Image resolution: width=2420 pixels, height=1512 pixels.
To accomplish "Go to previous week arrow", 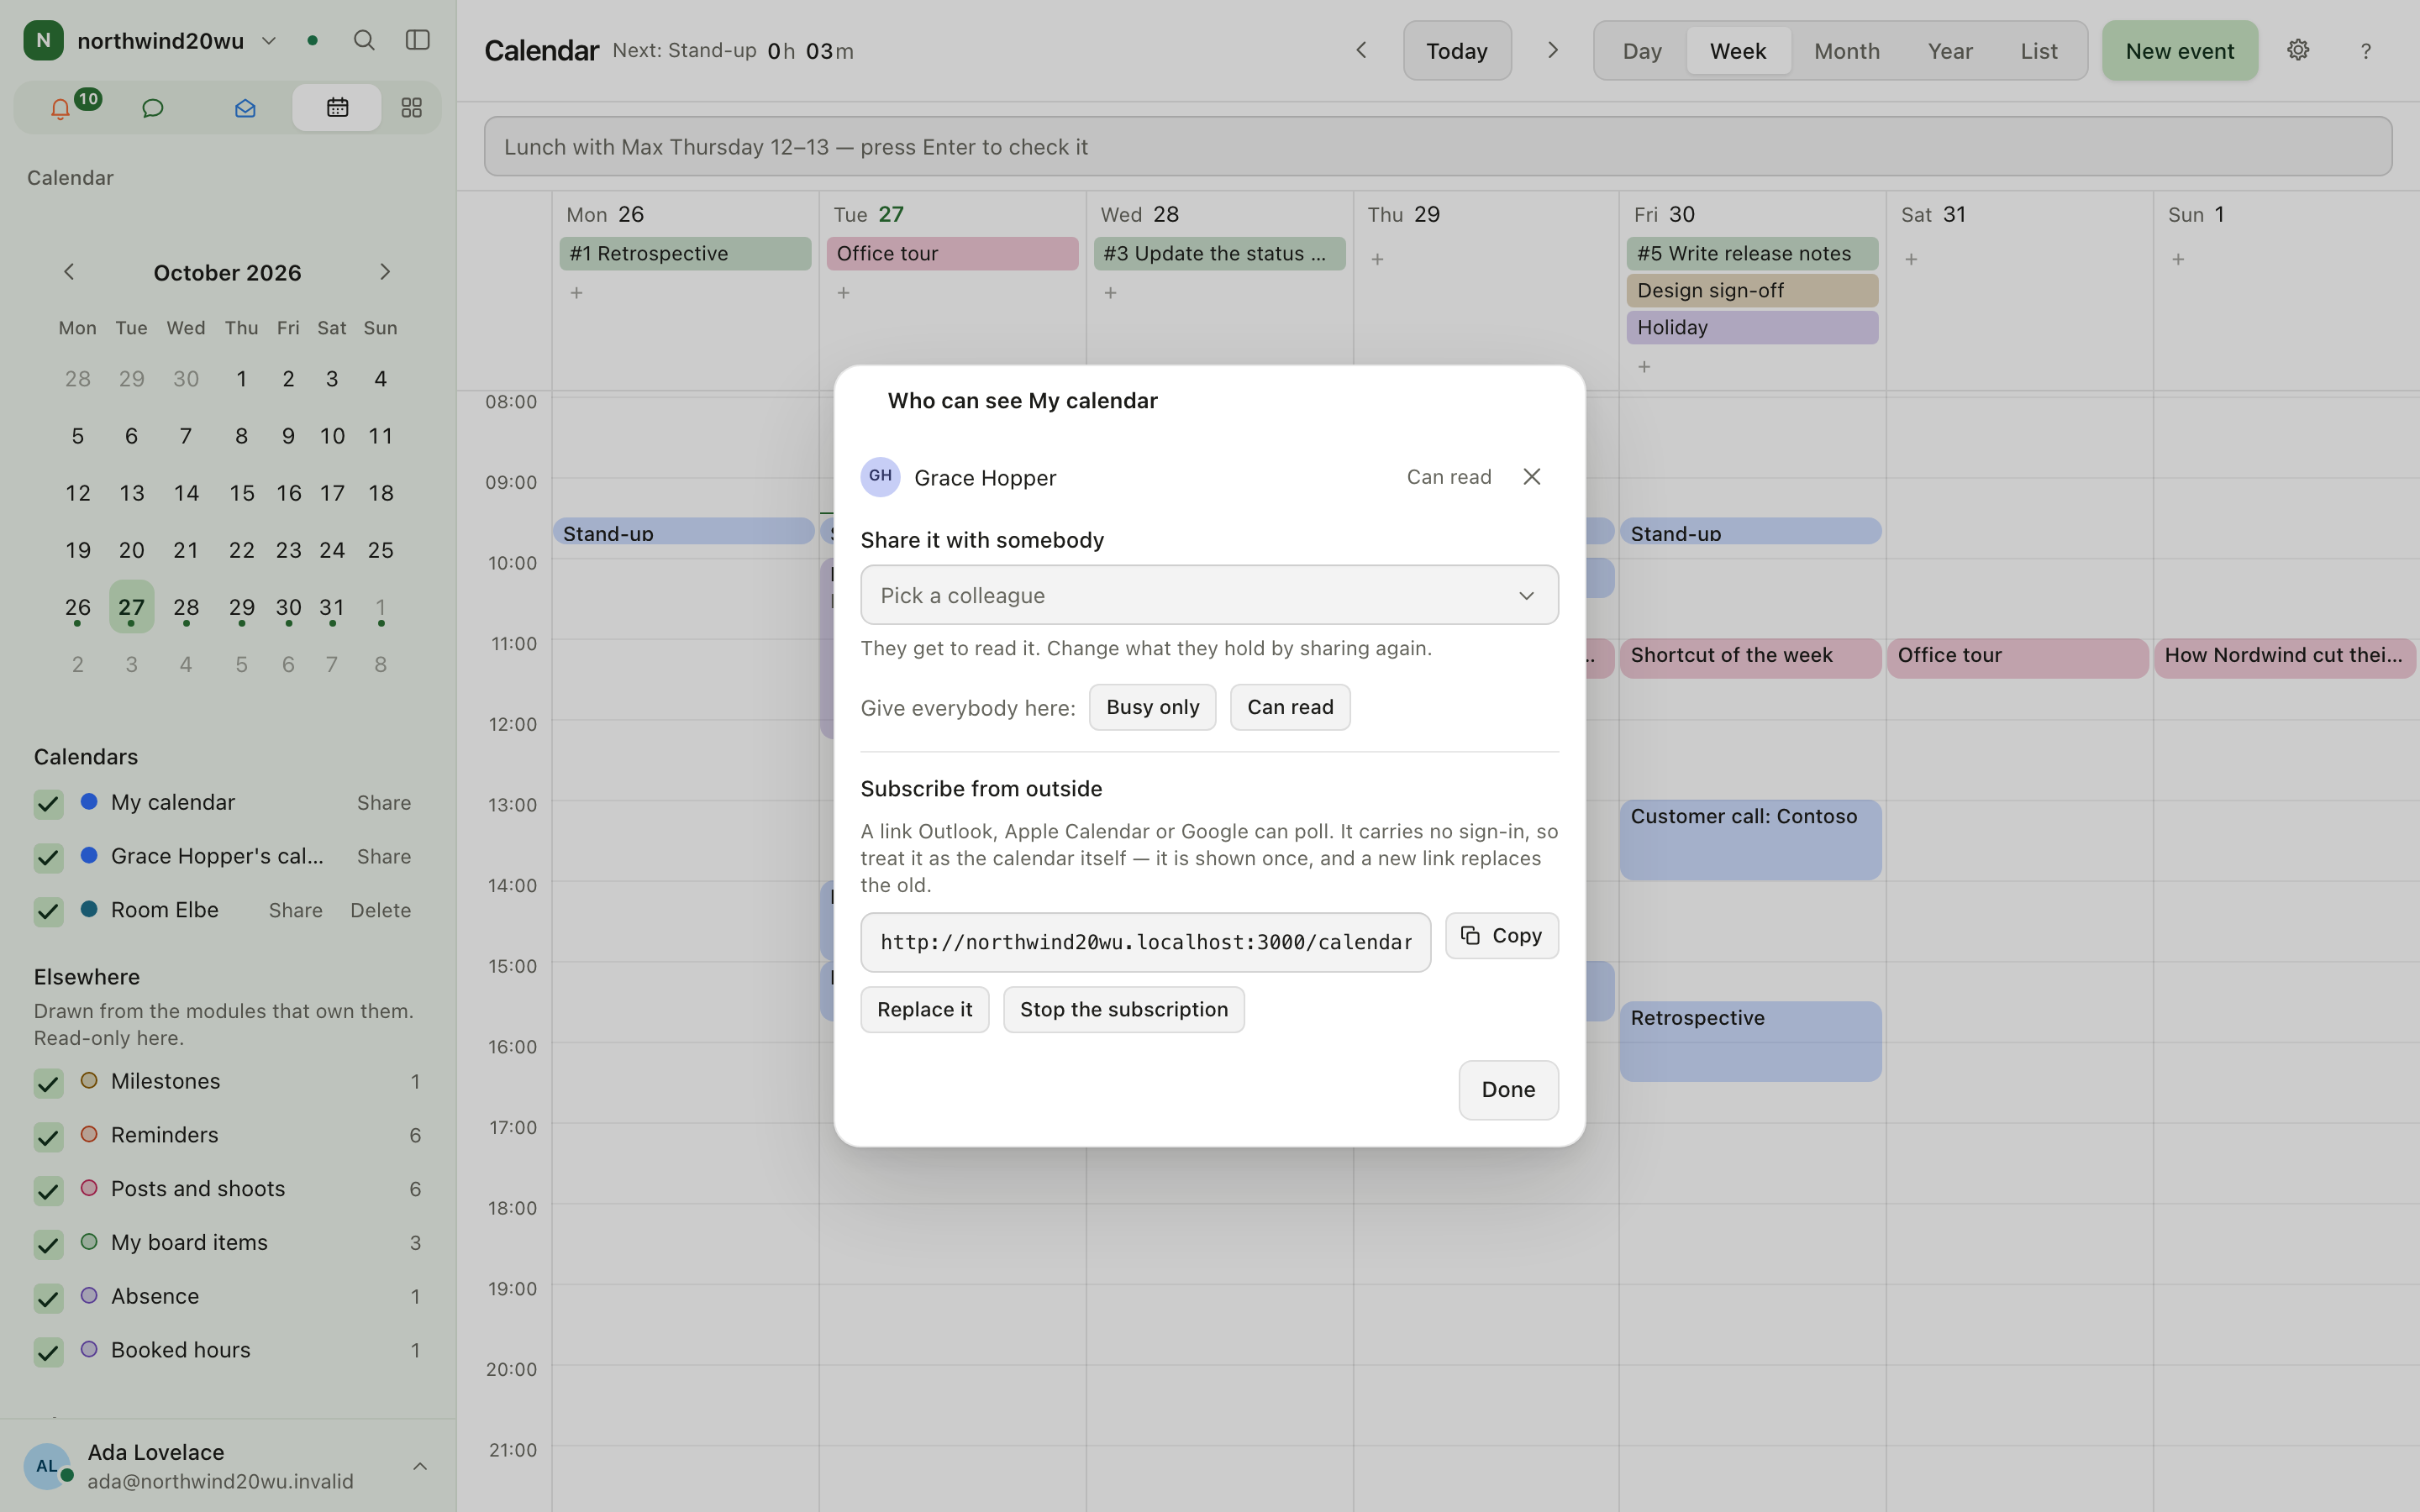I will coord(1361,50).
